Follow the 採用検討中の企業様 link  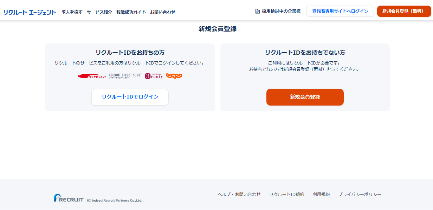[x=281, y=11]
